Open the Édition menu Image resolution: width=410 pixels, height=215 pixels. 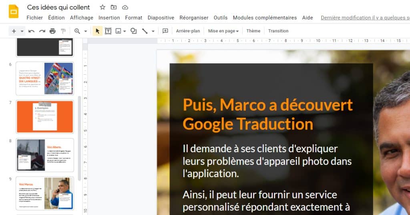56,18
